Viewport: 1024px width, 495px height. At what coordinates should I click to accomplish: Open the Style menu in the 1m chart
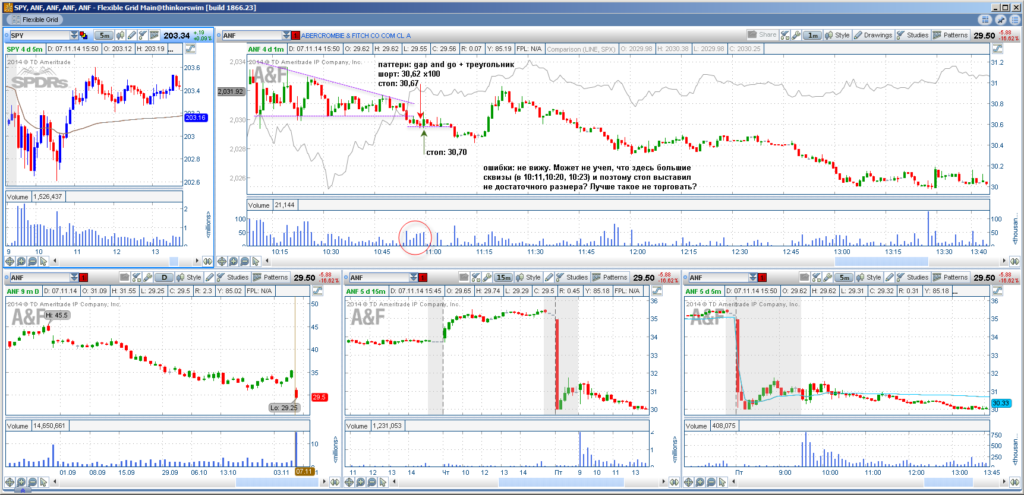837,35
